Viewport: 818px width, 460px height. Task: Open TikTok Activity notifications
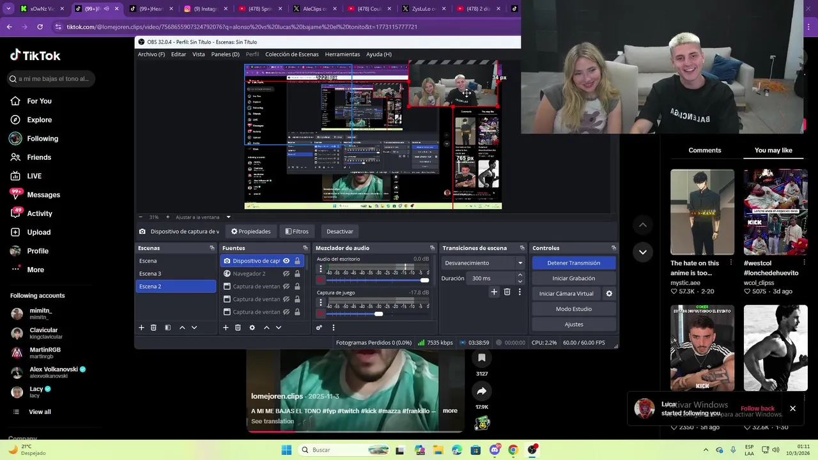click(40, 213)
